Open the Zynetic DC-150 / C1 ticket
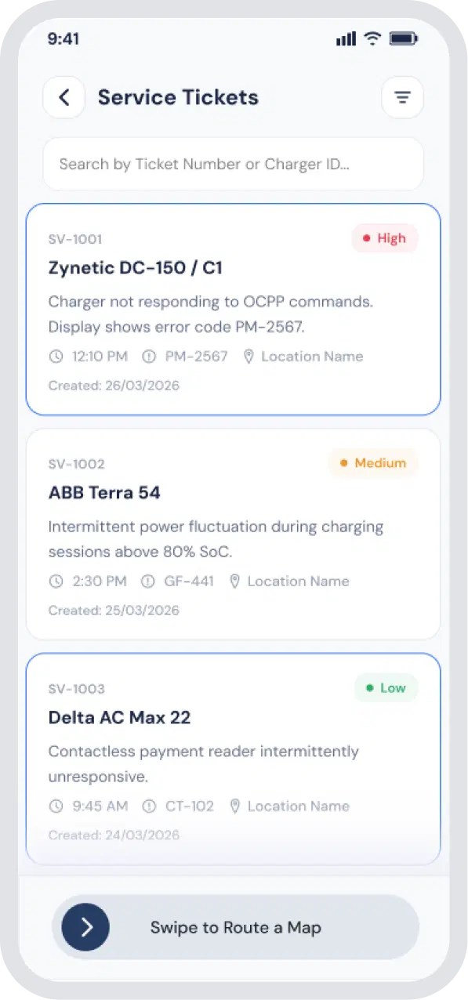 233,310
